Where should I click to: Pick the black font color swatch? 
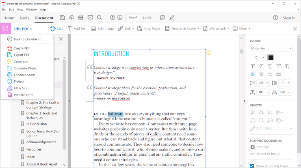271,58
